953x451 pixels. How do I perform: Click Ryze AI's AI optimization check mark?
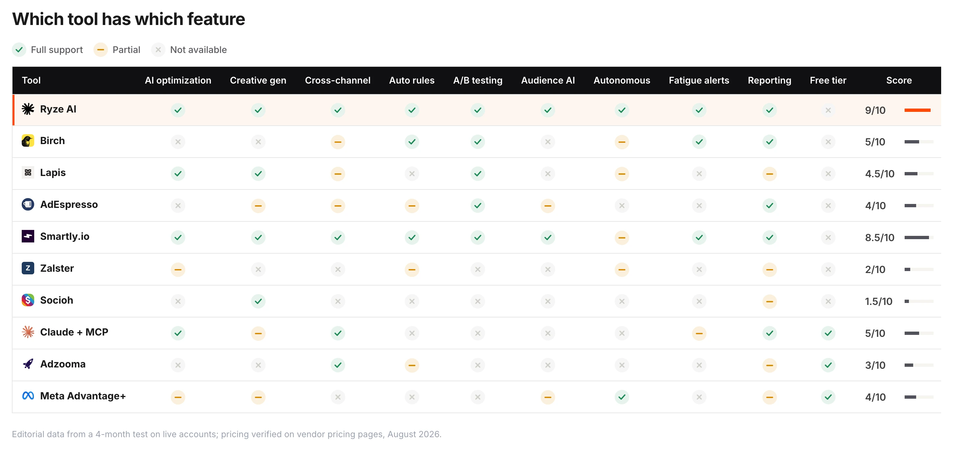178,110
